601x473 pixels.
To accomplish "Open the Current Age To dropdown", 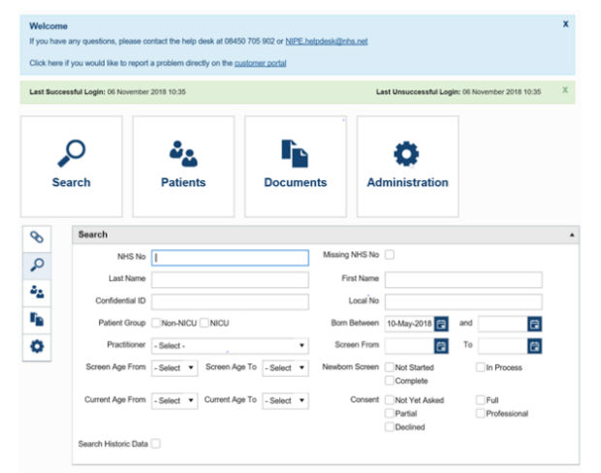I will point(285,400).
